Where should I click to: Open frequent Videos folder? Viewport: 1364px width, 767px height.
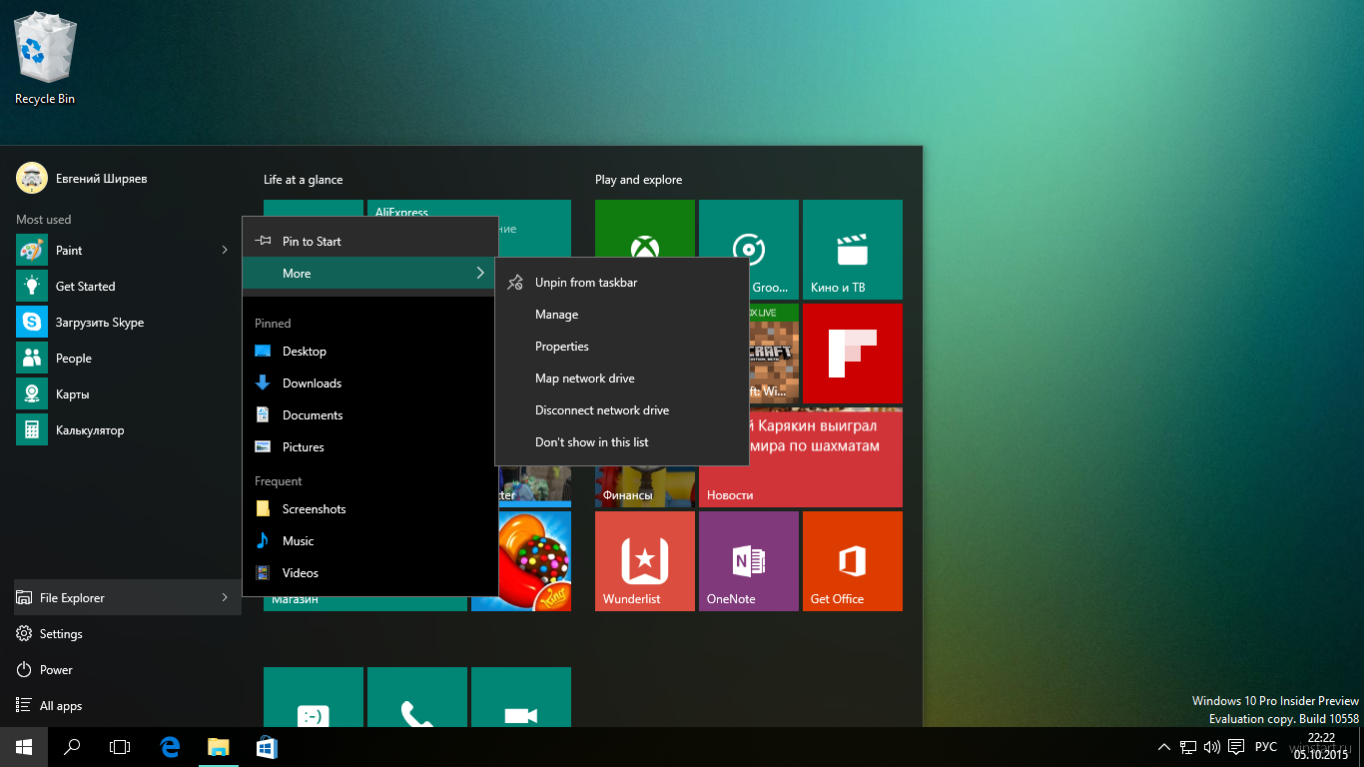[x=370, y=573]
